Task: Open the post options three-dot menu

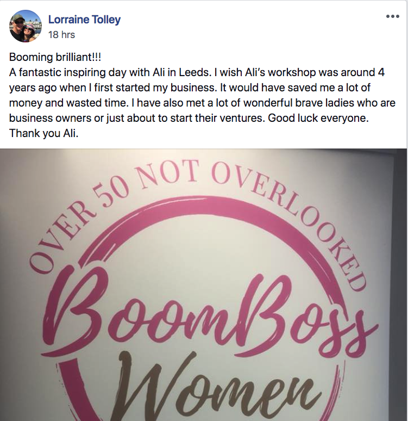Action: (x=392, y=16)
